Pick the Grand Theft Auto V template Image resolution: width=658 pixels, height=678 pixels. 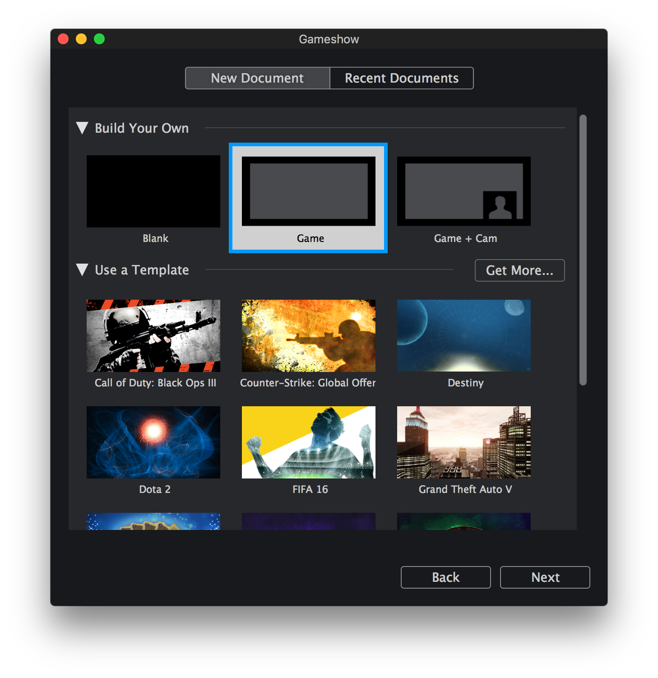click(x=463, y=442)
